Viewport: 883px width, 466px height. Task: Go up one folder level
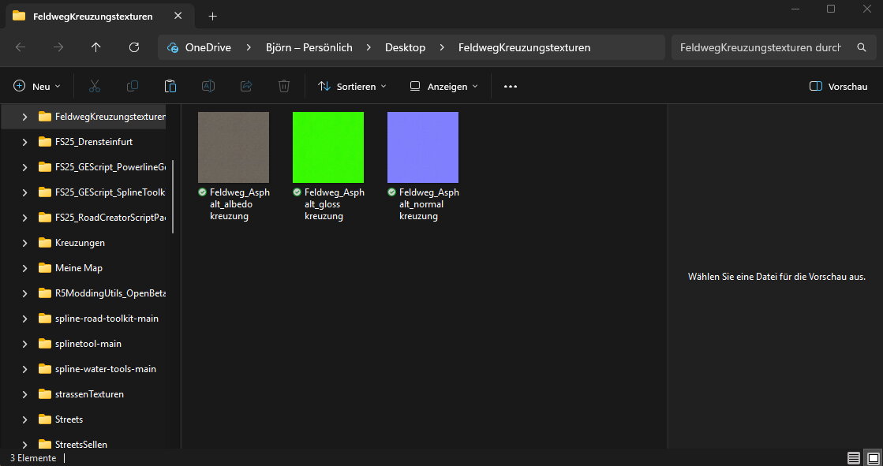96,47
